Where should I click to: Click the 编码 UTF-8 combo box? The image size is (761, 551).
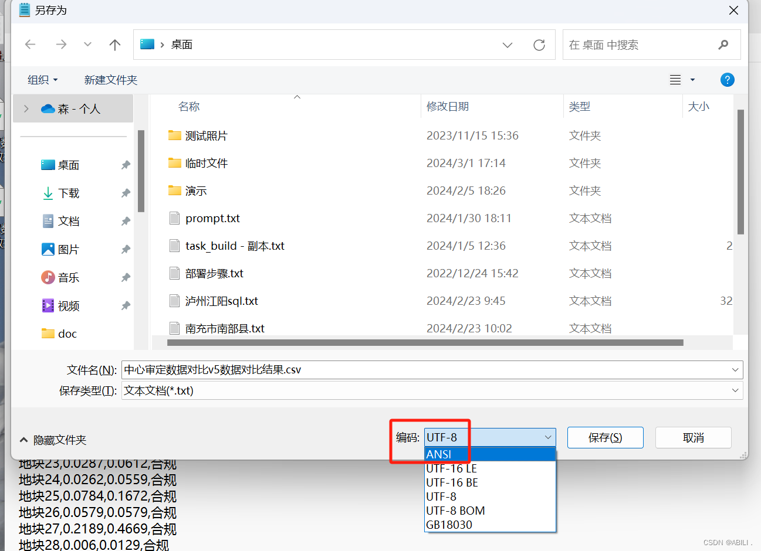[x=490, y=437]
